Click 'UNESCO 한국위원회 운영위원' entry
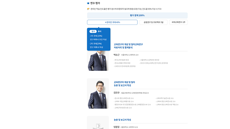The width and height of the screenshot is (230, 129). (125, 67)
